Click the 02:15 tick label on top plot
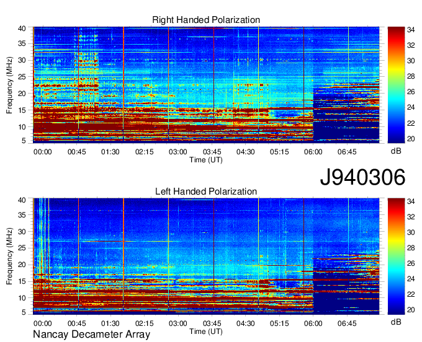This screenshot has width=422, height=342. [x=144, y=152]
